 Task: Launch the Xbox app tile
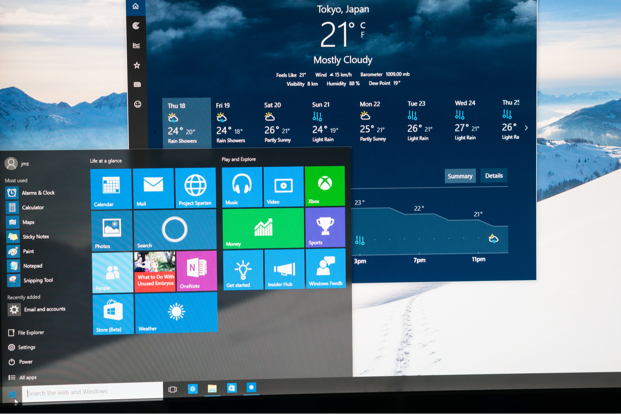coord(325,186)
